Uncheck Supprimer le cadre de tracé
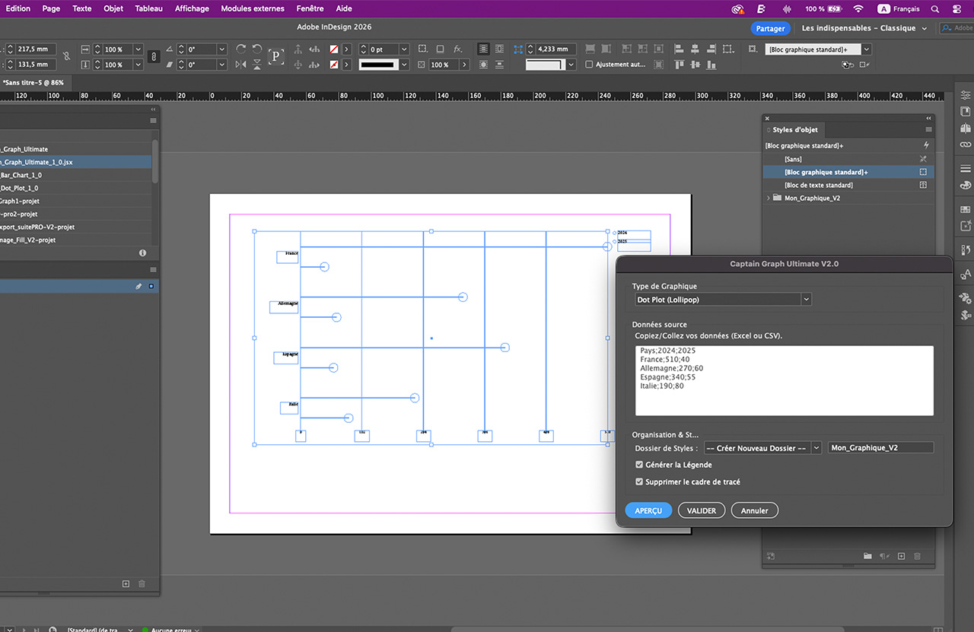 click(639, 482)
